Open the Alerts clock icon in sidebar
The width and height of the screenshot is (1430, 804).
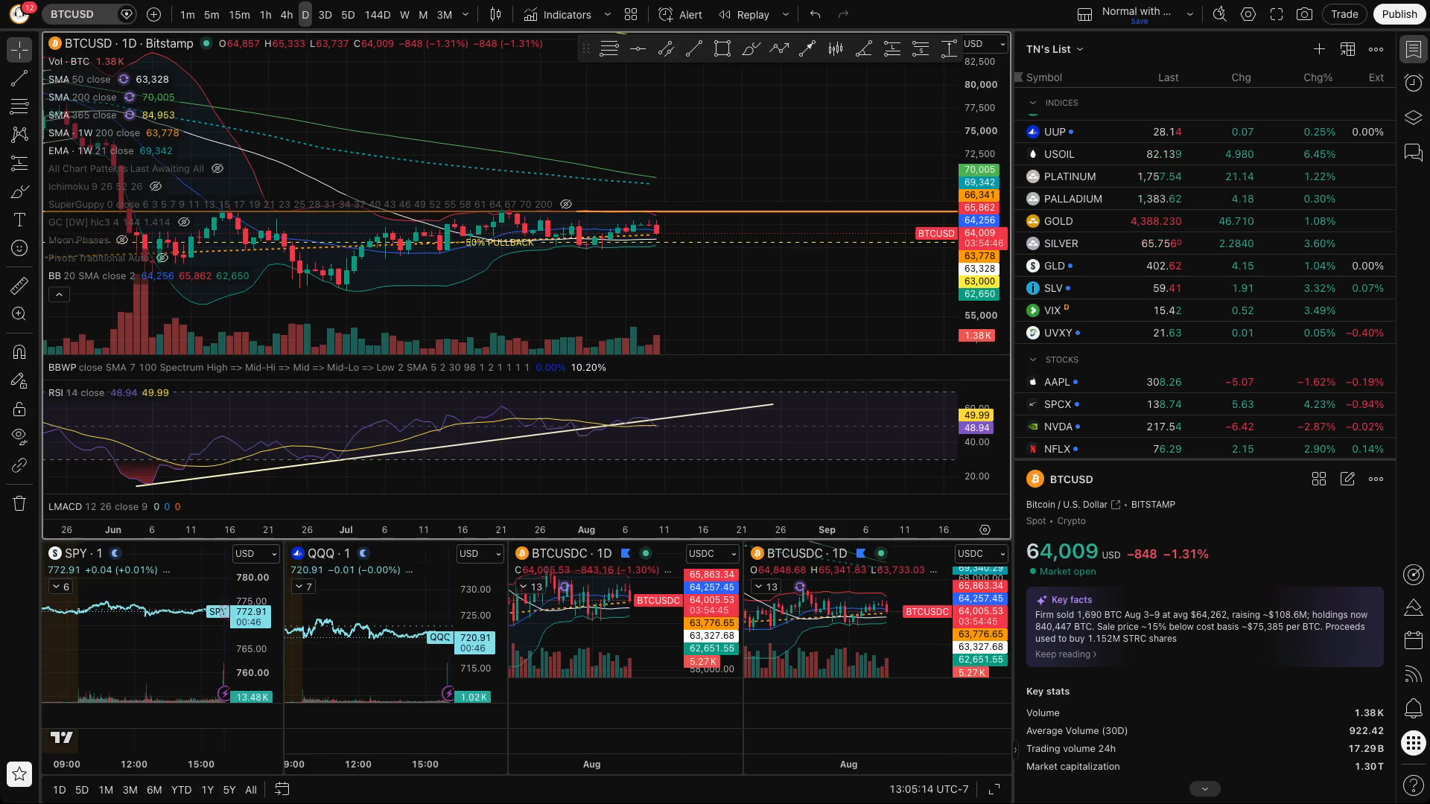tap(1413, 83)
